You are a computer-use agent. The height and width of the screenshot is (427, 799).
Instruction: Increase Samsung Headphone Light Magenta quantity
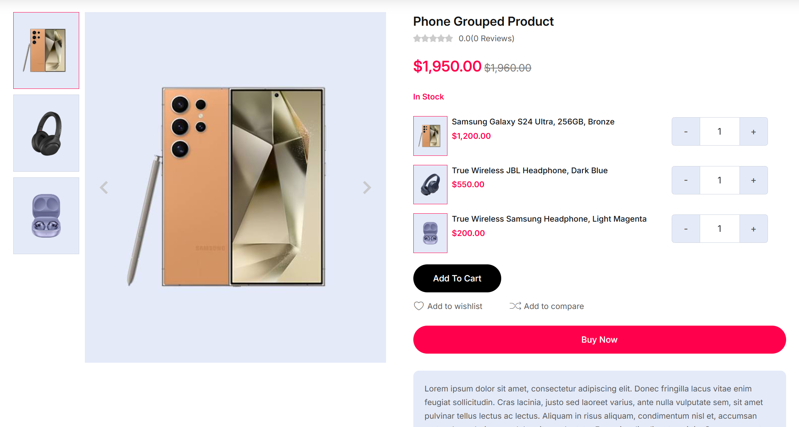(x=753, y=229)
